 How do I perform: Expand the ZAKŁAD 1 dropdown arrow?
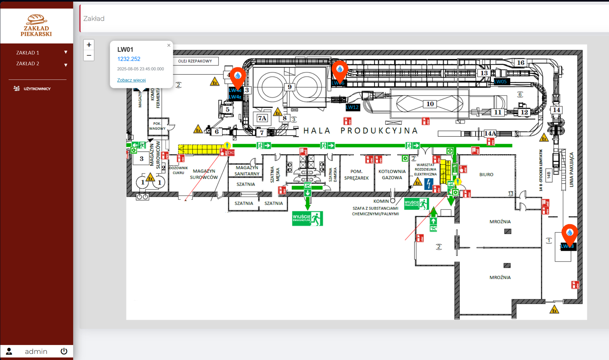pos(66,52)
